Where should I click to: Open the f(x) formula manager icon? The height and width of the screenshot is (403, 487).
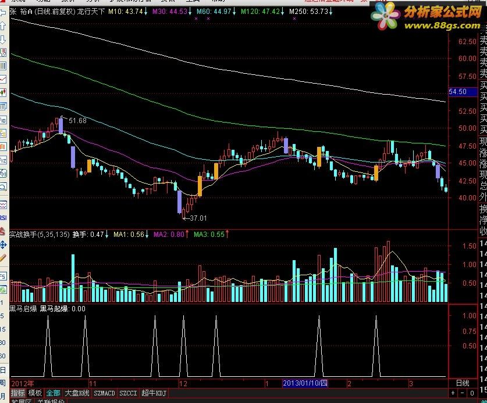(x=3, y=173)
